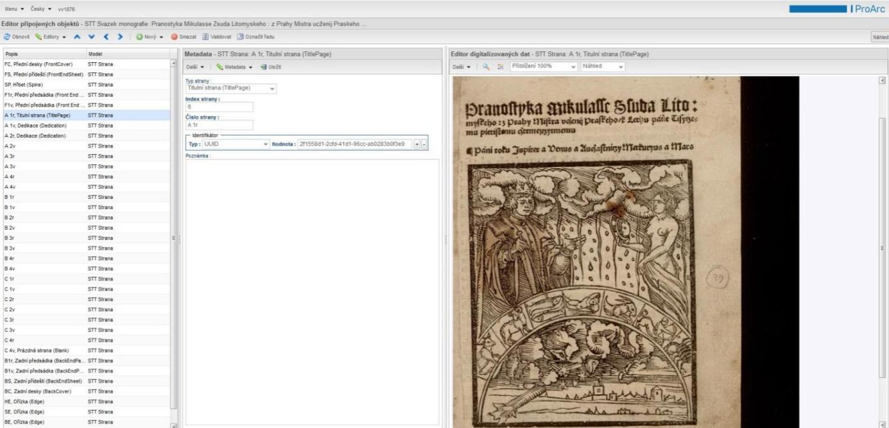
Task: Click the Model column header
Action: (128, 54)
